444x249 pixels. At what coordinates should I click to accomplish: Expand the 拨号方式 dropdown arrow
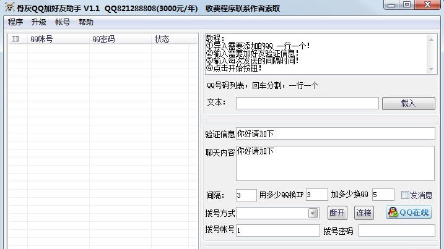[x=313, y=213]
